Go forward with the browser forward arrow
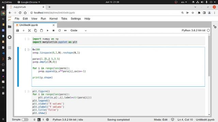Viewport: 218px width, 122px height. (15, 13)
